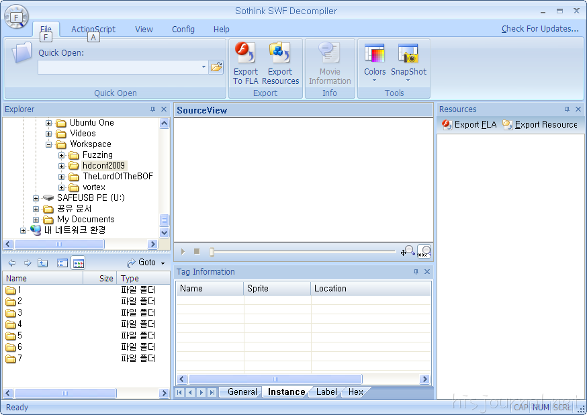This screenshot has width=587, height=415.
Task: Select TheLordOfTheBOF folder in tree
Action: click(x=118, y=176)
